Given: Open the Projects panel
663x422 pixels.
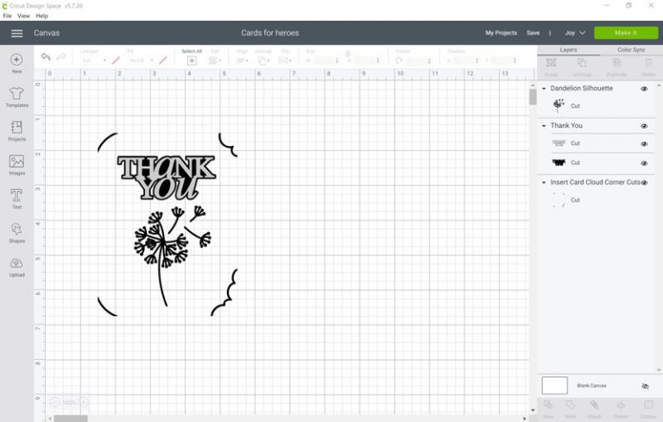Looking at the screenshot, I should pyautogui.click(x=16, y=129).
